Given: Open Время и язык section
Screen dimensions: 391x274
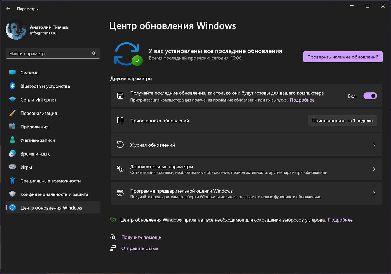Looking at the screenshot, I should 35,154.
